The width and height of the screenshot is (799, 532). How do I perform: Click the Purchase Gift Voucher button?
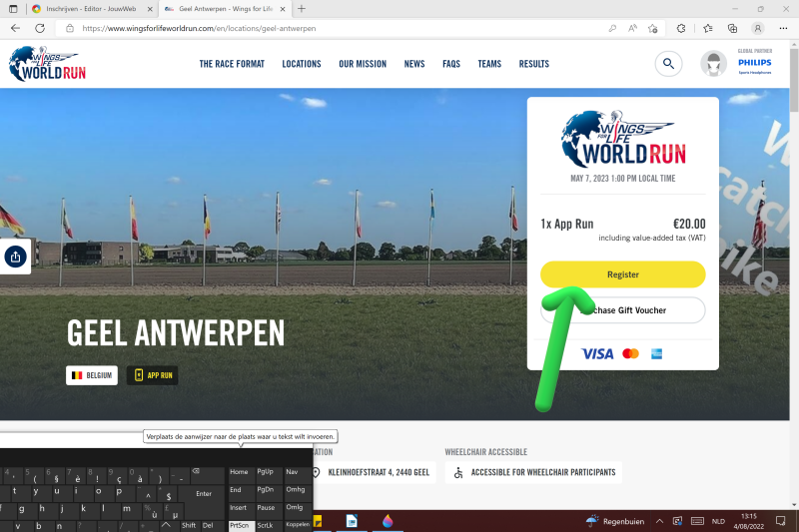click(x=622, y=310)
